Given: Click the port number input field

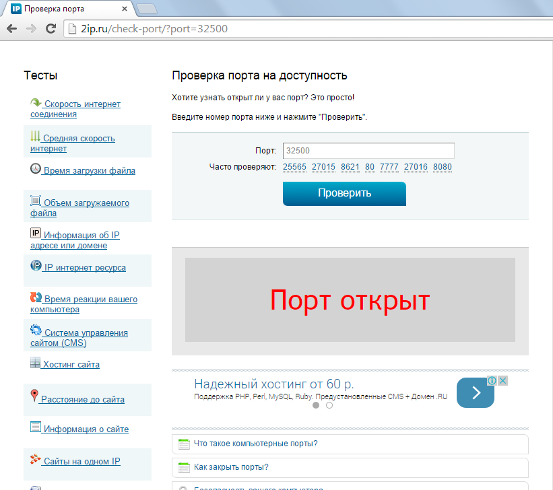Looking at the screenshot, I should [368, 151].
